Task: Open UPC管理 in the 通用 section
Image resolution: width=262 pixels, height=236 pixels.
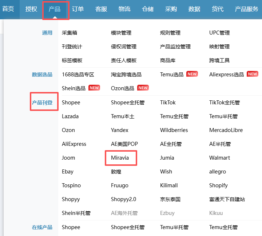Action: pyautogui.click(x=219, y=33)
